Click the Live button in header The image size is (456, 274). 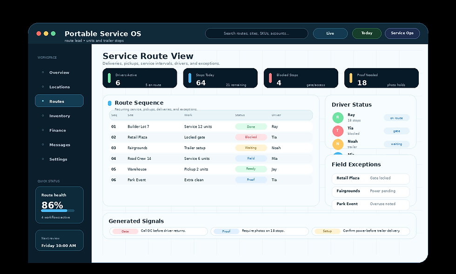(x=330, y=34)
